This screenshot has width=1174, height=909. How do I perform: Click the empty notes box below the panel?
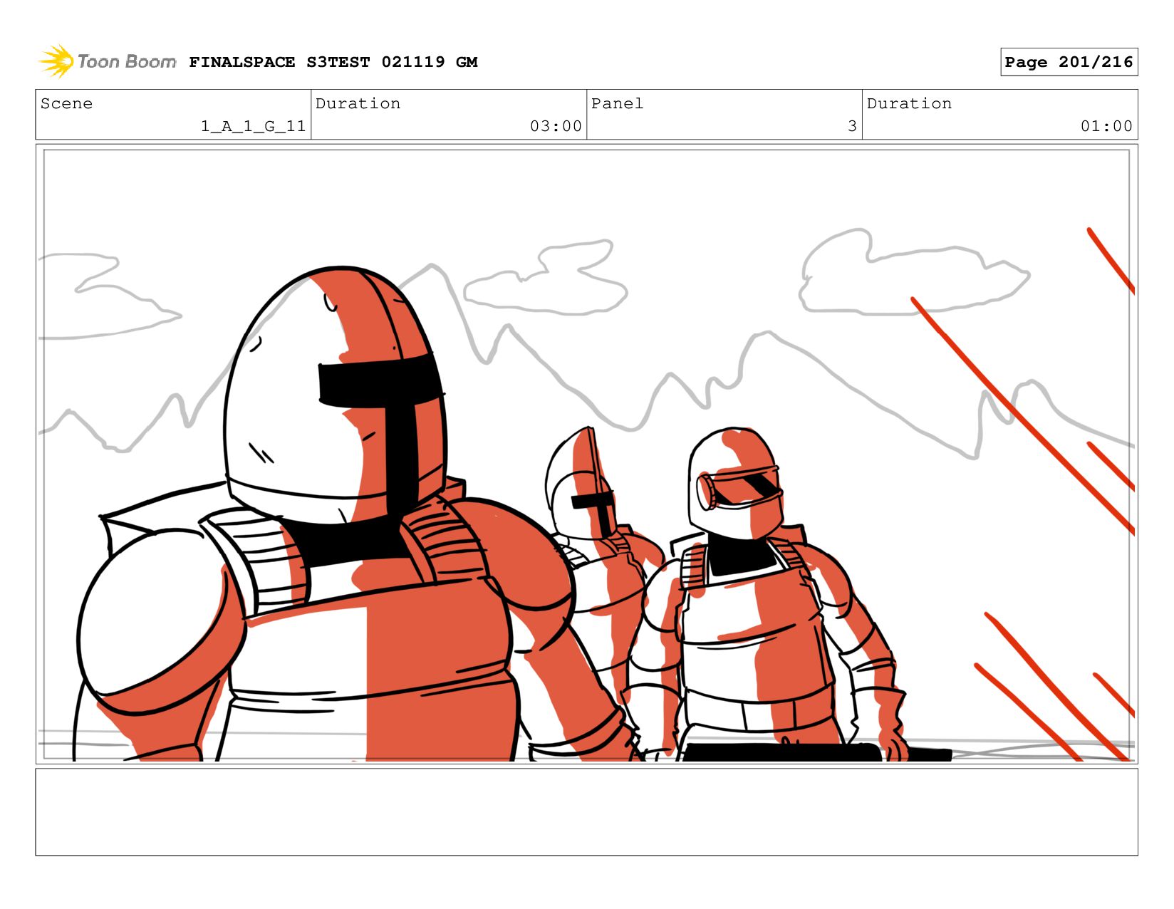pyautogui.click(x=586, y=811)
